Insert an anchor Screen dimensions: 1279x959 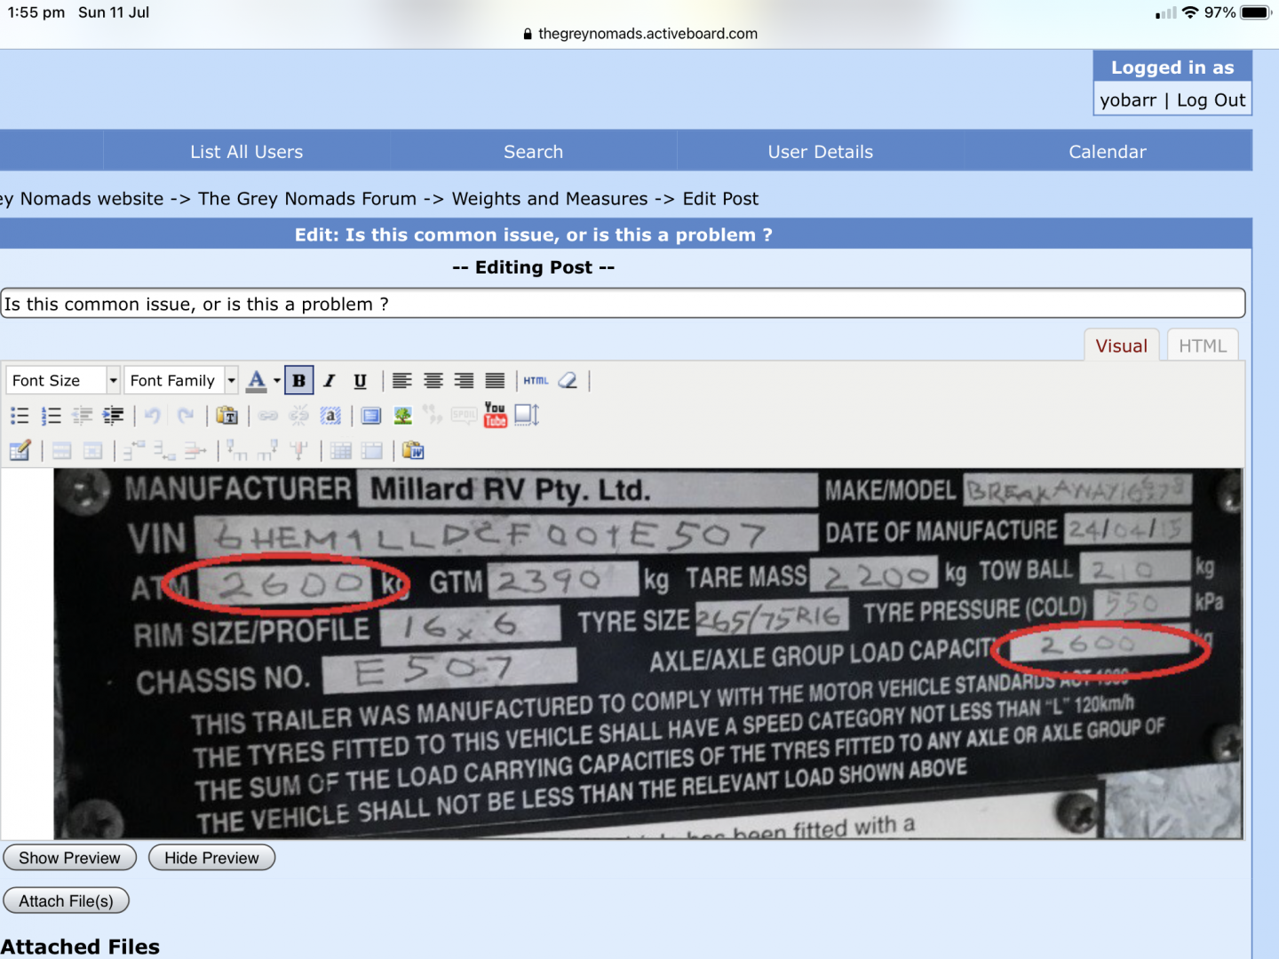(x=330, y=416)
